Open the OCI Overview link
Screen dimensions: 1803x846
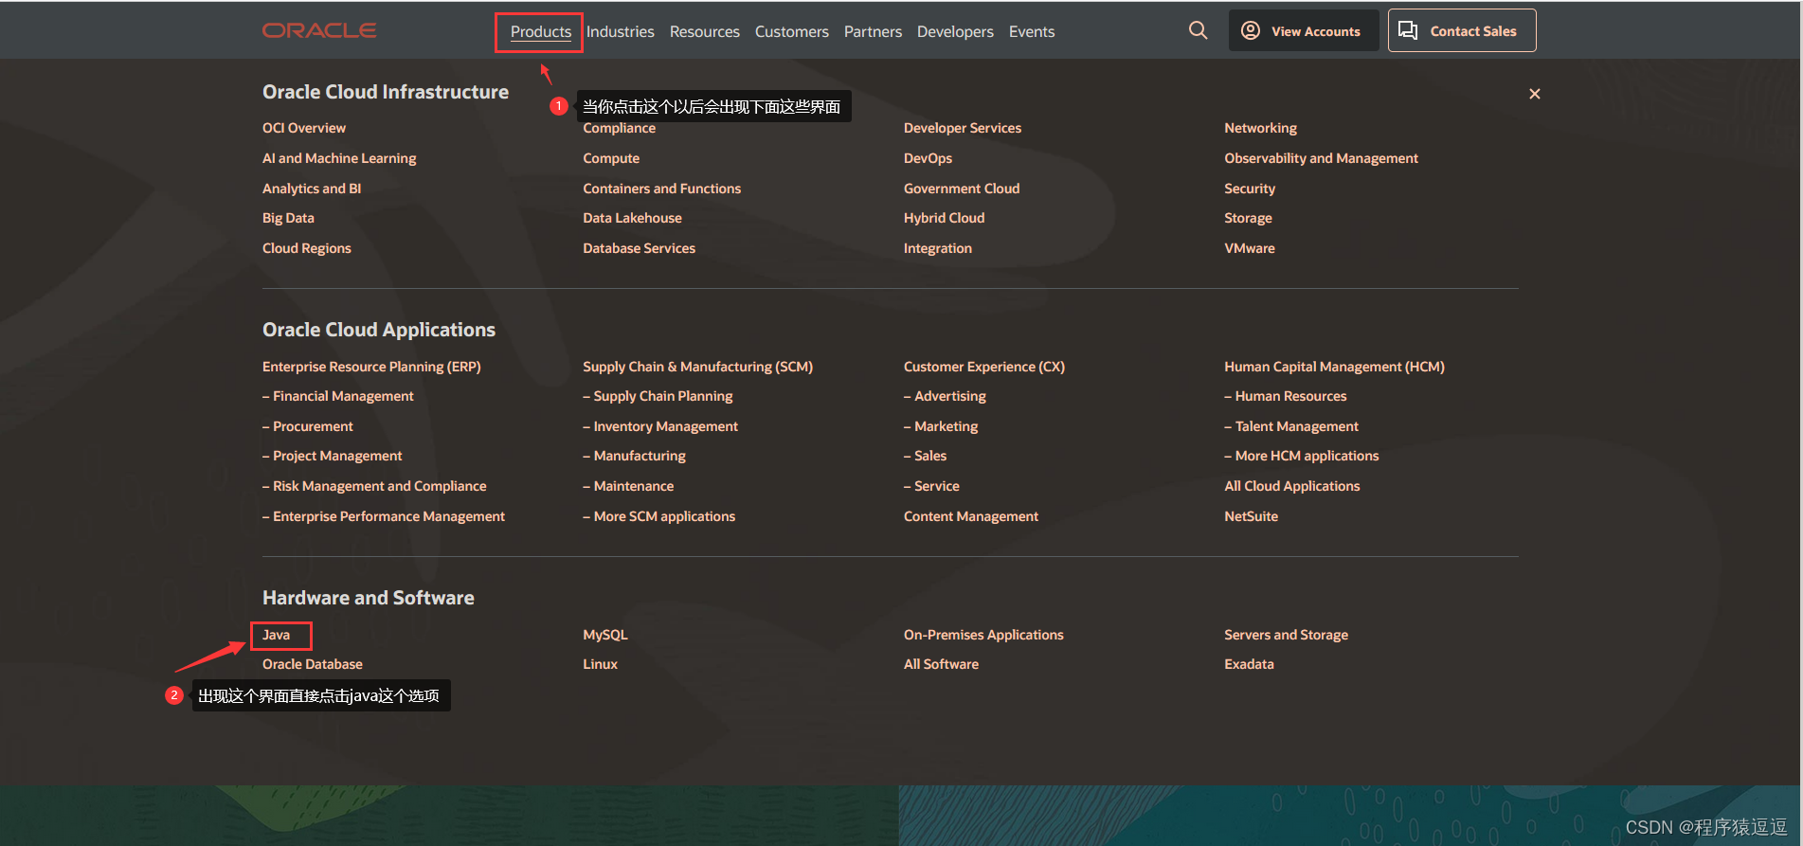[304, 128]
